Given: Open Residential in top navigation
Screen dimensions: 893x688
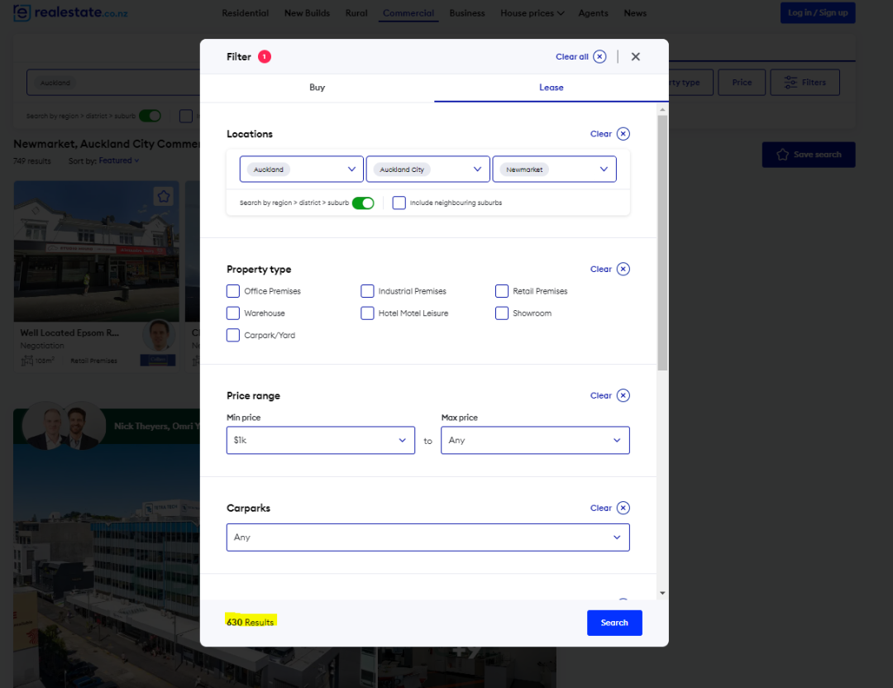Looking at the screenshot, I should (245, 13).
